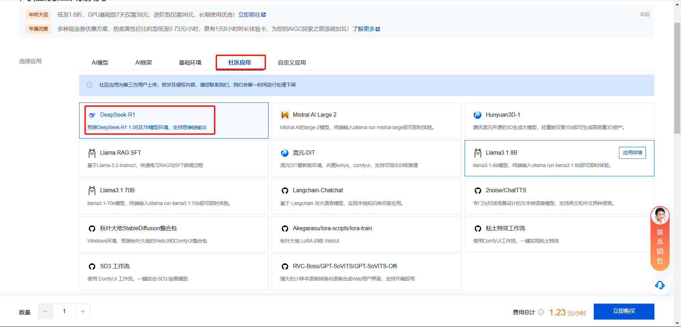
Task: Select the Llama3.1 70B title
Action: click(117, 190)
